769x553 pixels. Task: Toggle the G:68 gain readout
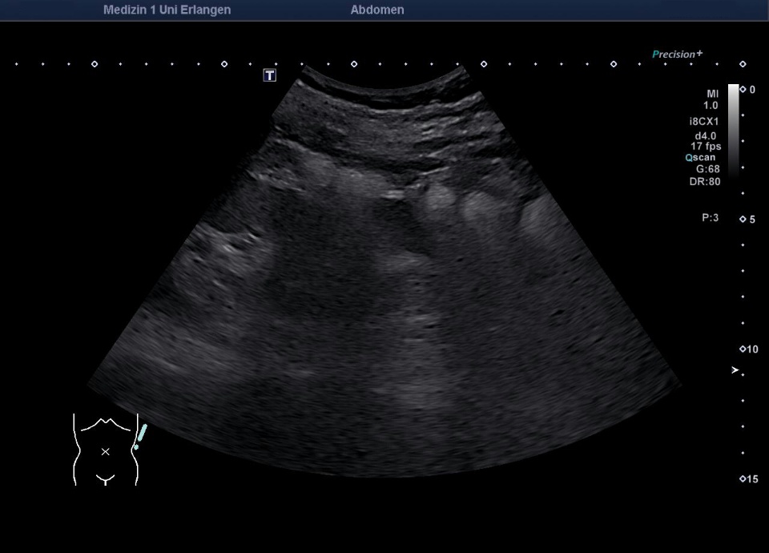(709, 169)
